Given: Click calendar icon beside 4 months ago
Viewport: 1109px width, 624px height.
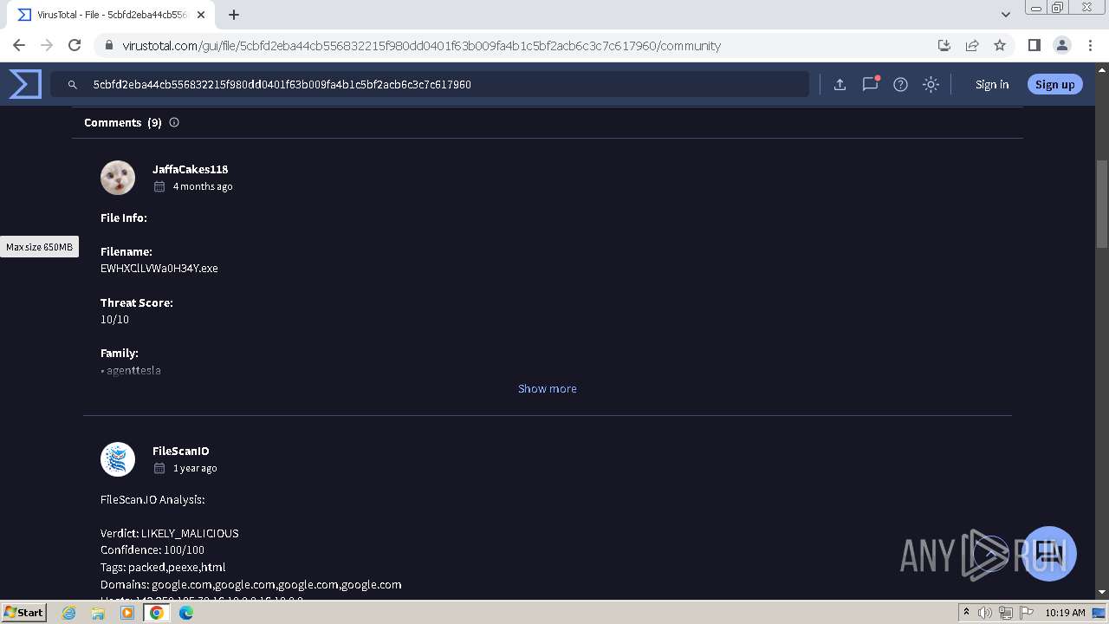Looking at the screenshot, I should pyautogui.click(x=159, y=186).
